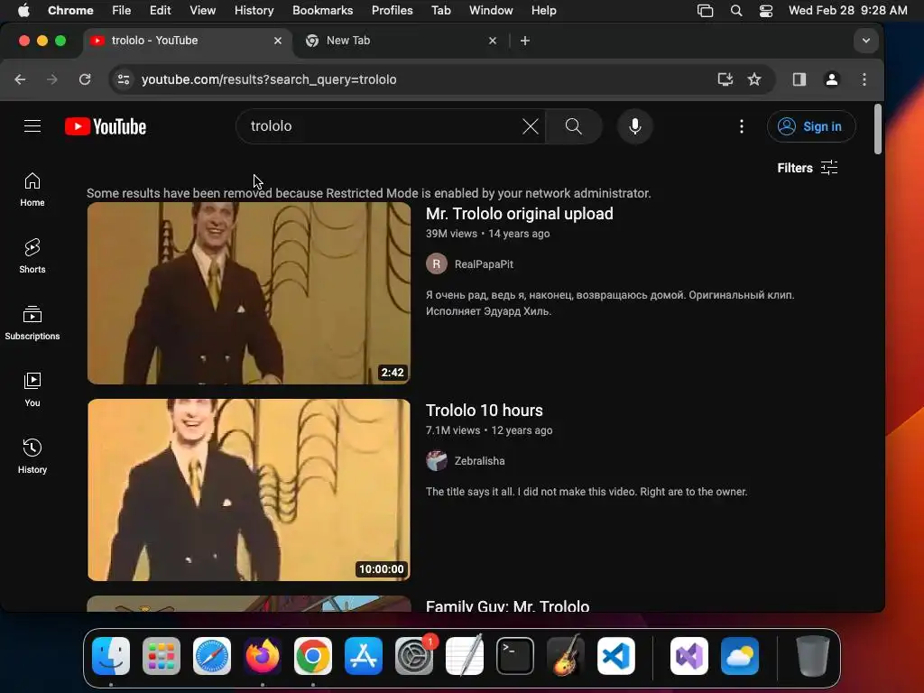The width and height of the screenshot is (924, 693).
Task: Open Trololo 10 hours thumbnail
Action: (x=249, y=490)
